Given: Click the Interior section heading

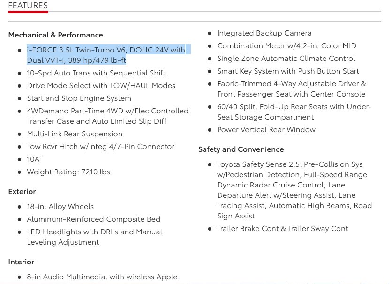Looking at the screenshot, I should [x=21, y=262].
